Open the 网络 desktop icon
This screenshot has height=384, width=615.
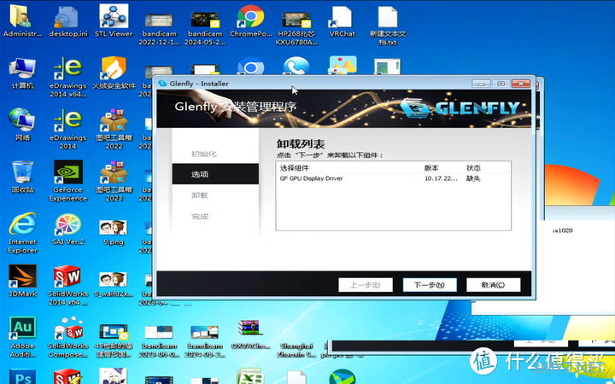pyautogui.click(x=22, y=125)
